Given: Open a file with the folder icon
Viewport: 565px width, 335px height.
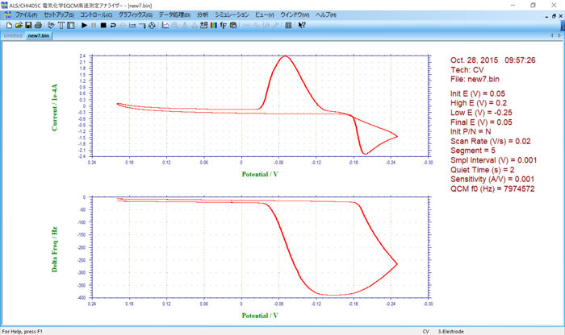Looking at the screenshot, I should tap(19, 25).
